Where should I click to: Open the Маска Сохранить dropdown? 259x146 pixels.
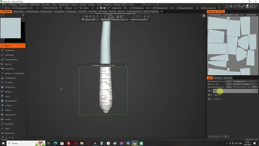click(x=140, y=19)
